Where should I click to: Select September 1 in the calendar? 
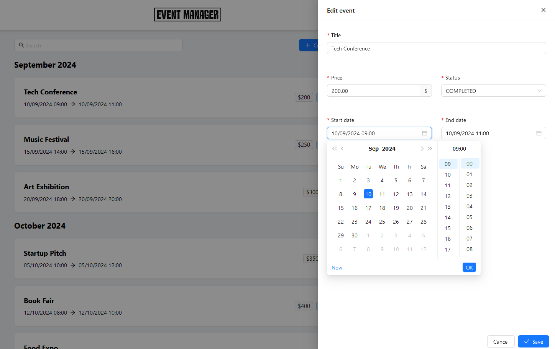pos(341,180)
